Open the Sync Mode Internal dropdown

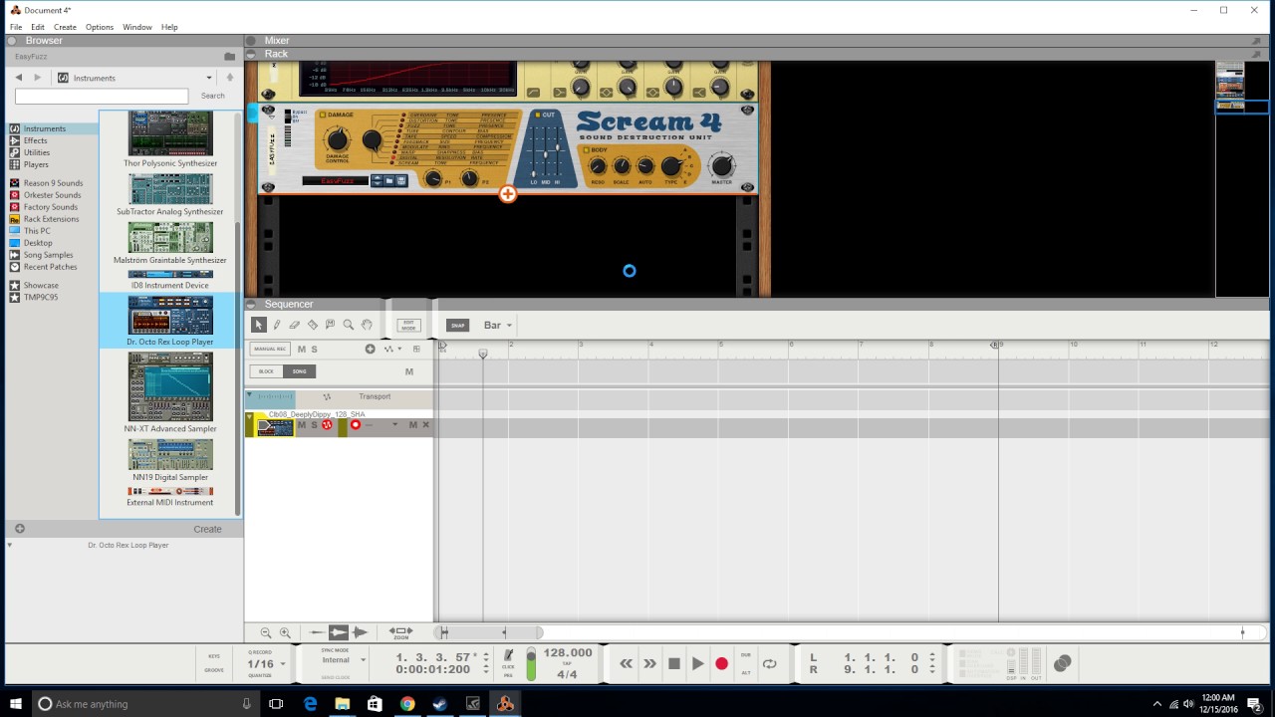363,660
